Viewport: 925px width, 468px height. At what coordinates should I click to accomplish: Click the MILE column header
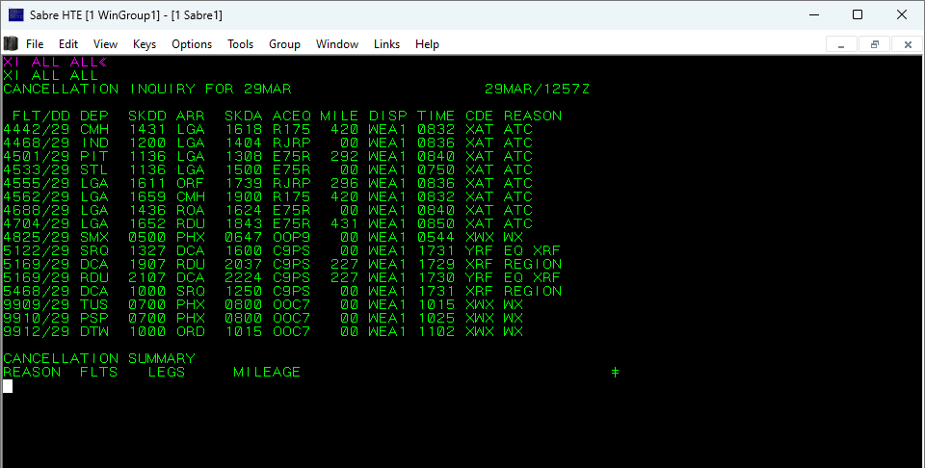pyautogui.click(x=339, y=116)
